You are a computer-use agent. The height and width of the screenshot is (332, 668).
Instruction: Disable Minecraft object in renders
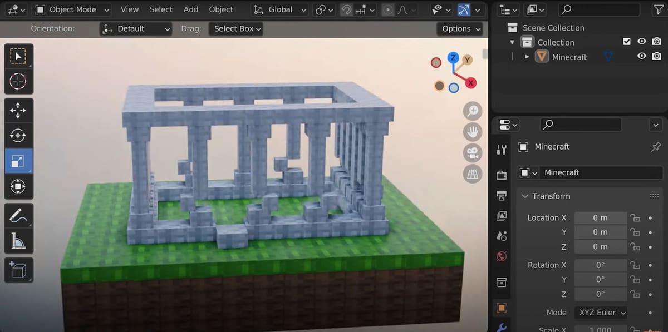(x=657, y=56)
